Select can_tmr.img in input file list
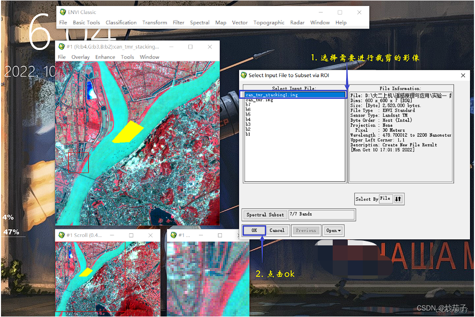The image size is (475, 317). 260,100
